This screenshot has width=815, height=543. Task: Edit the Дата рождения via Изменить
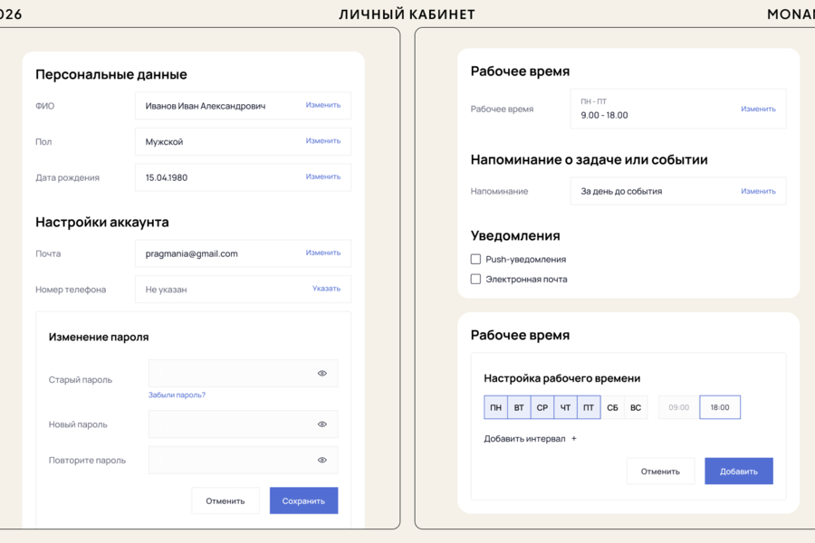coord(322,176)
